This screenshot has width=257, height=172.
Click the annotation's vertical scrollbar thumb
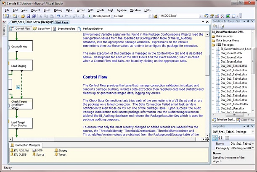[x=207, y=65]
